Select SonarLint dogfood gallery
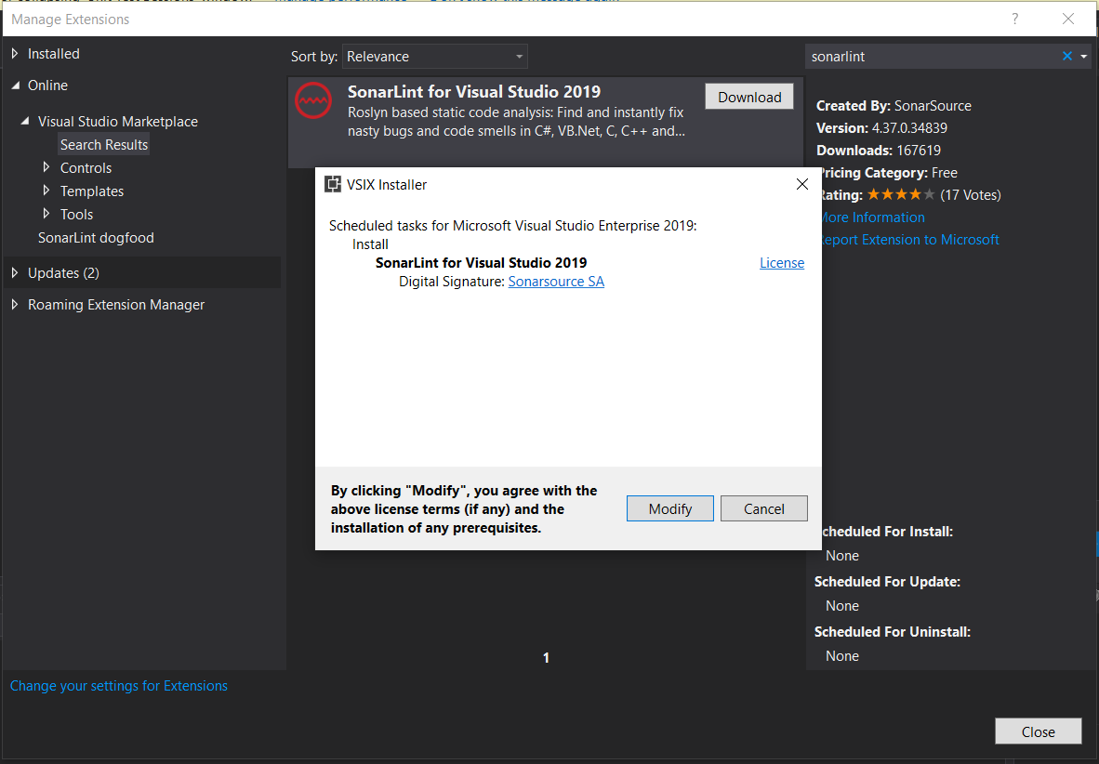The height and width of the screenshot is (764, 1099). click(x=96, y=238)
